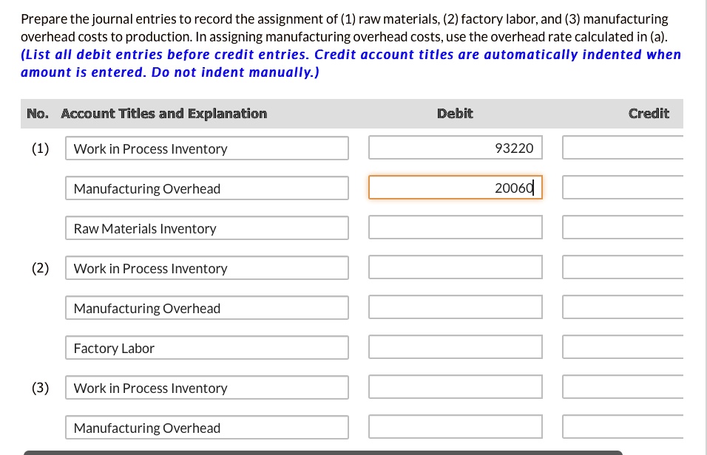Click the Work in Process Inventory box in entry 2
707x455 pixels.
(207, 267)
